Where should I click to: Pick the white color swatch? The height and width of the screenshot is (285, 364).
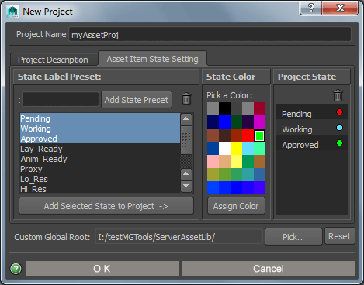(224, 148)
